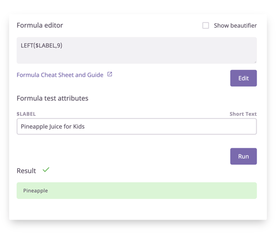Click the external link icon beside the guide
Screen dimensions: 276x234
click(x=109, y=74)
